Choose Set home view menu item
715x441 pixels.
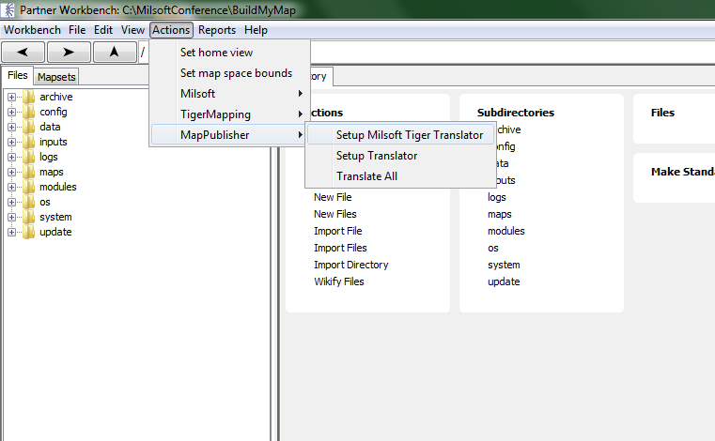pos(230,53)
